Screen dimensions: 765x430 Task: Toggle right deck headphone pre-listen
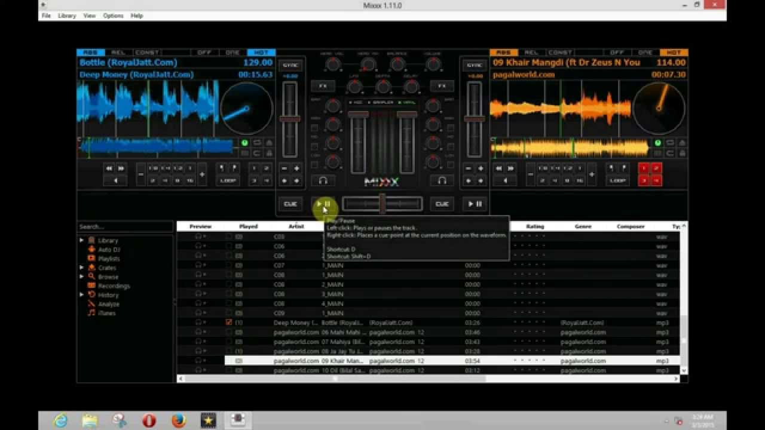click(442, 180)
